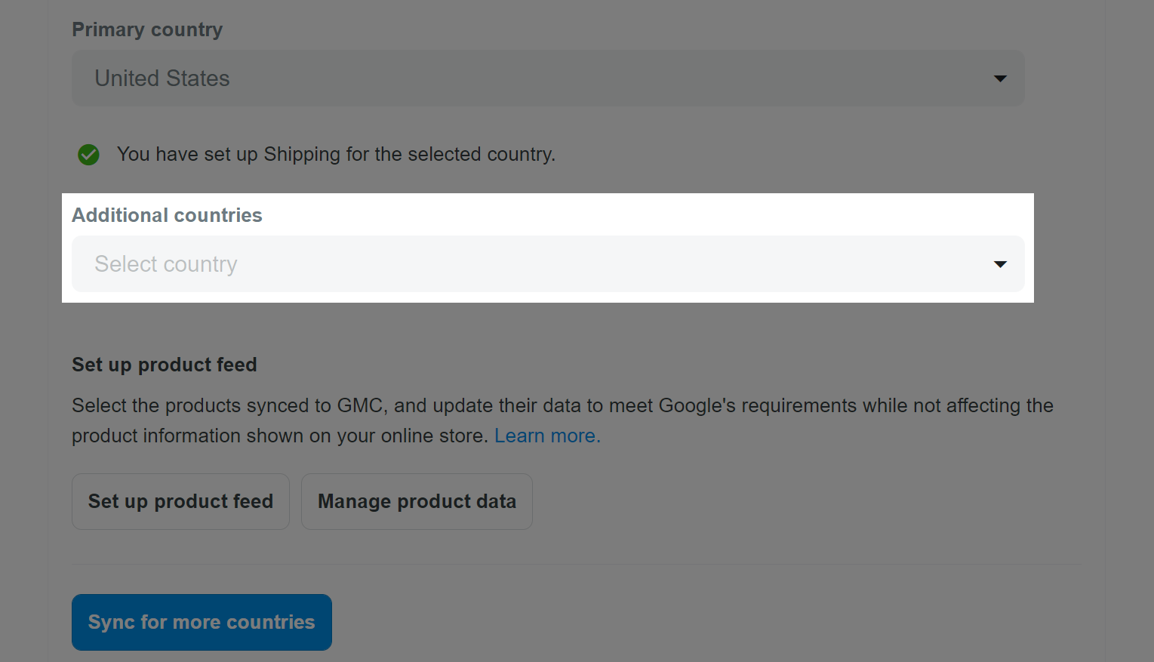This screenshot has height=662, width=1154.
Task: Click the Manage product data button
Action: (x=417, y=501)
